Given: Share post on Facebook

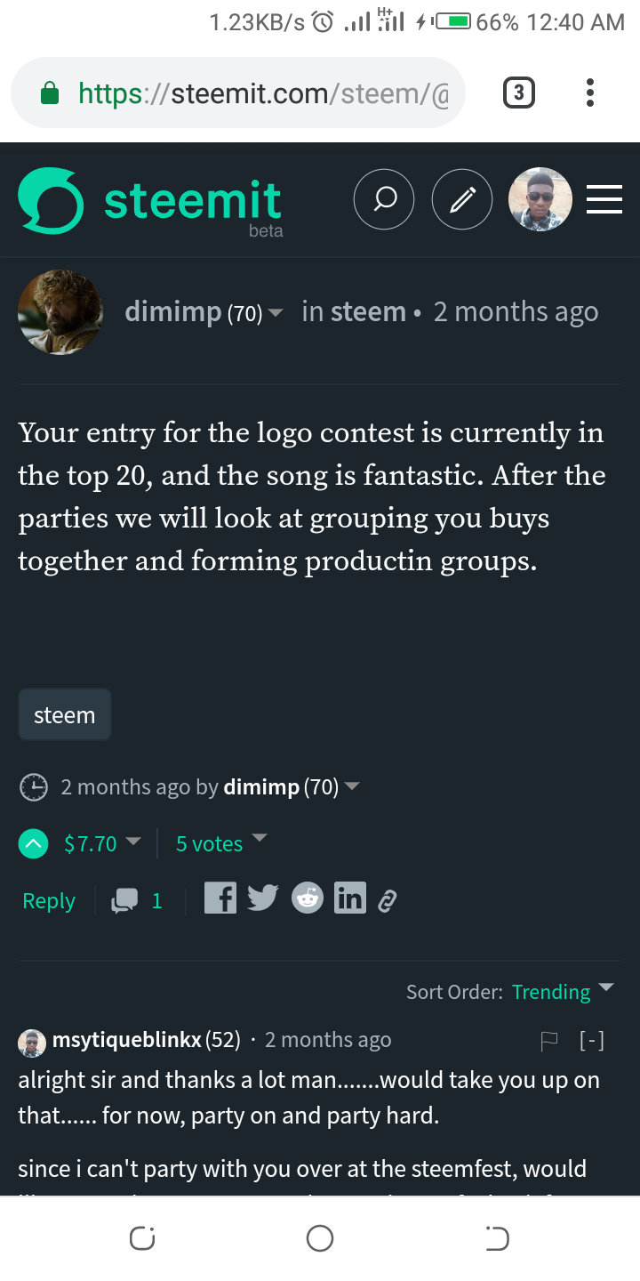Looking at the screenshot, I should pyautogui.click(x=220, y=898).
